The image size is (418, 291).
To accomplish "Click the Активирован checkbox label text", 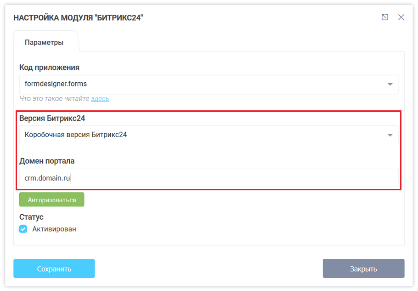I will click(54, 229).
